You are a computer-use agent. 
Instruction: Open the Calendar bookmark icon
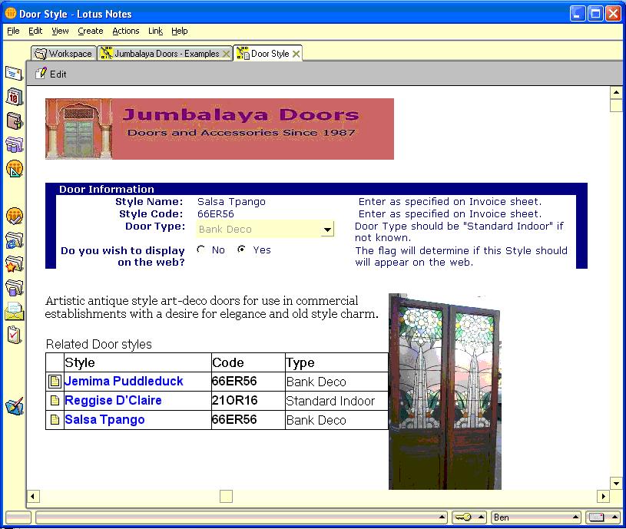coord(14,97)
